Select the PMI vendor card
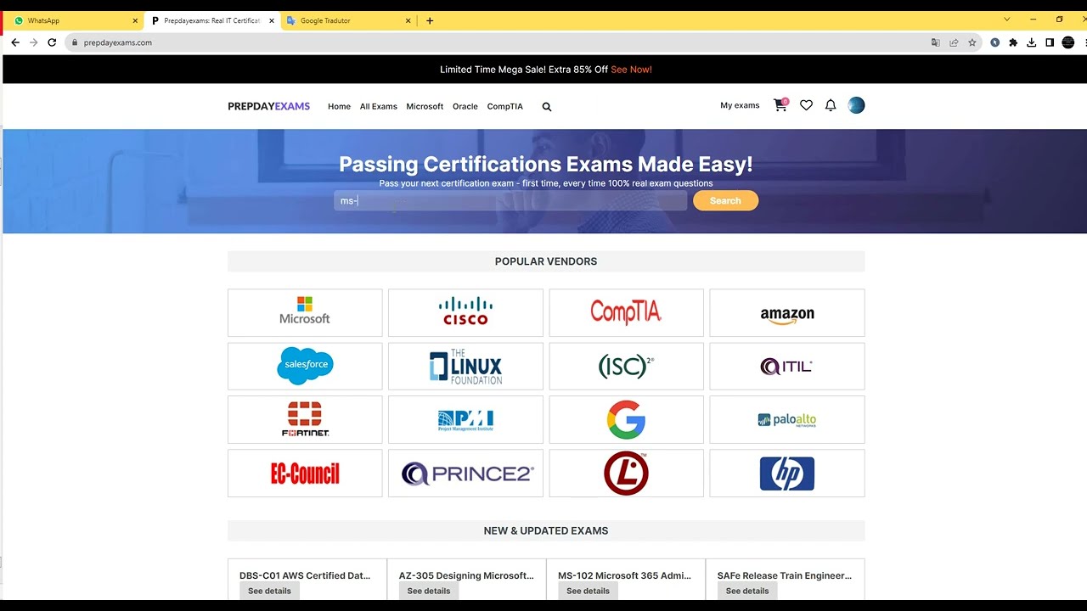This screenshot has height=611, width=1087. (465, 419)
